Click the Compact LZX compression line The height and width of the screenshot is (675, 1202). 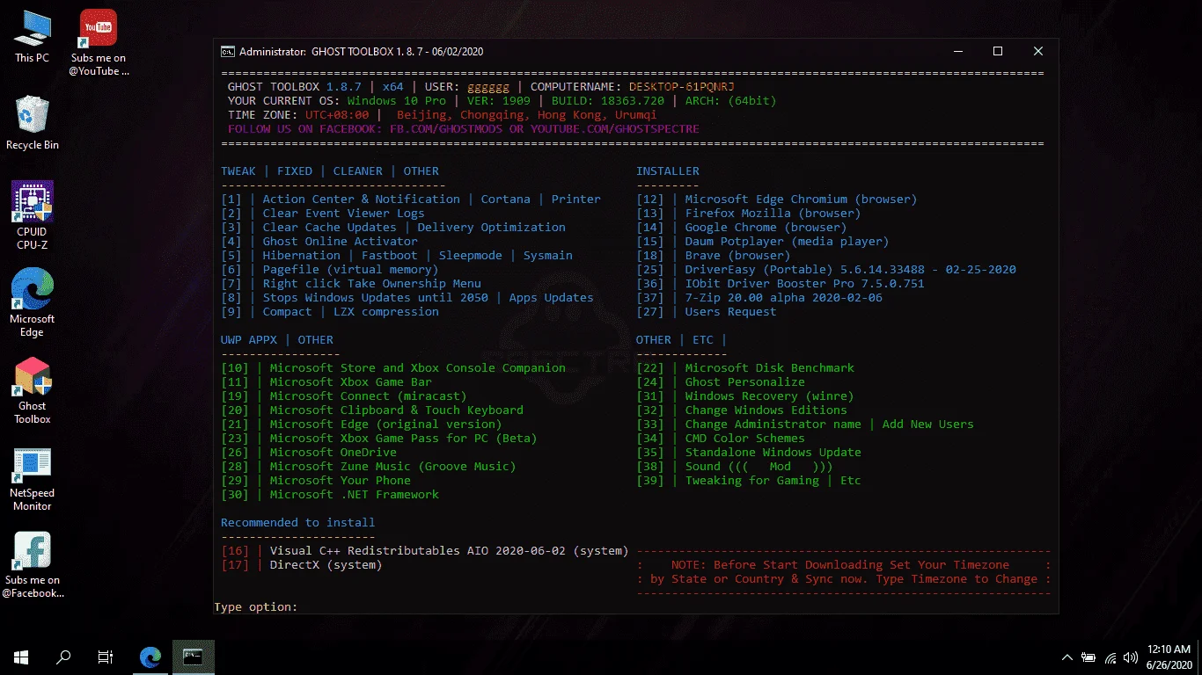point(330,312)
